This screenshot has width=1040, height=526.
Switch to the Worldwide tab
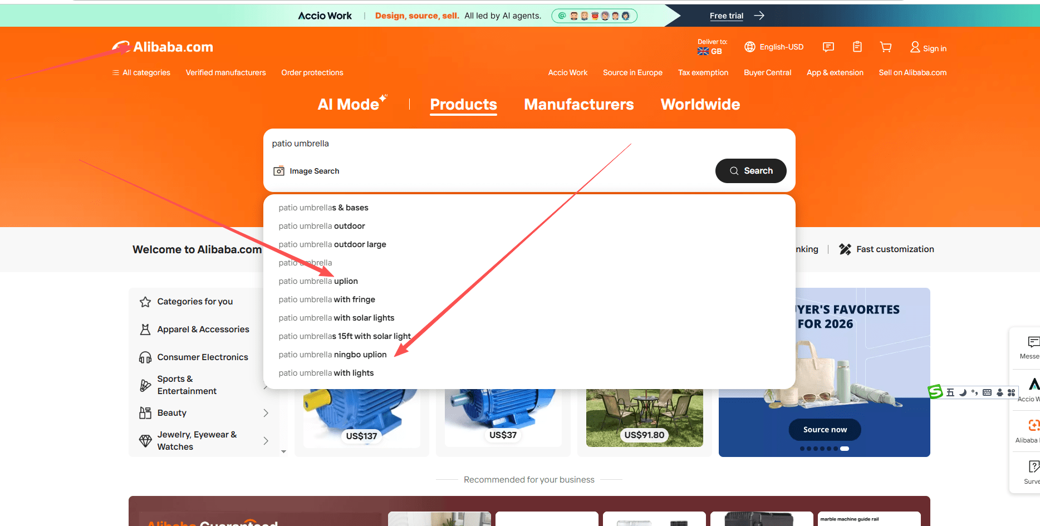coord(700,105)
